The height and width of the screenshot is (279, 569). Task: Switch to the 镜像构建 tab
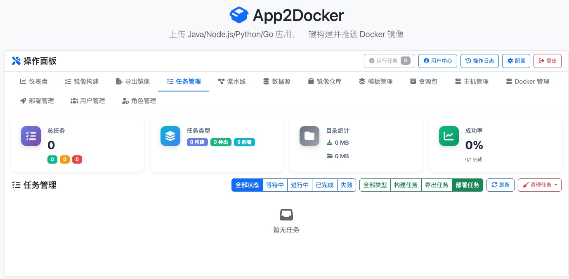point(82,82)
